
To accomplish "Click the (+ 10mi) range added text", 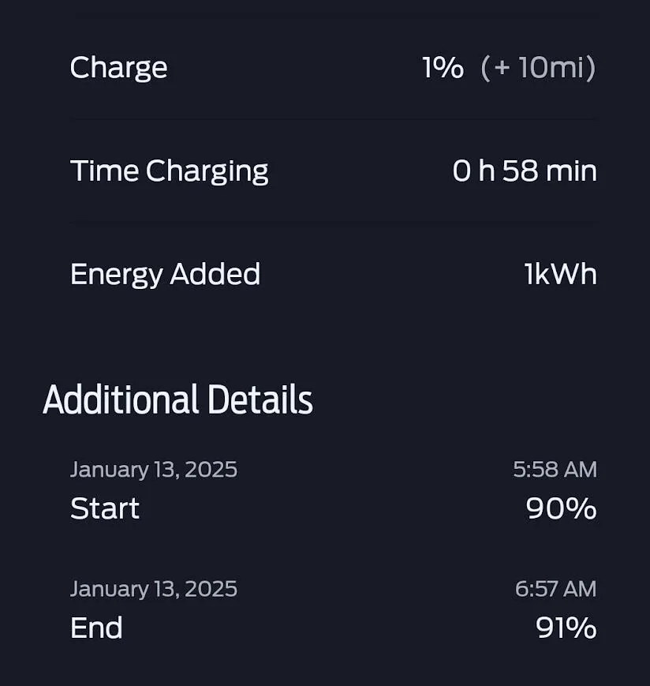I will 538,68.
